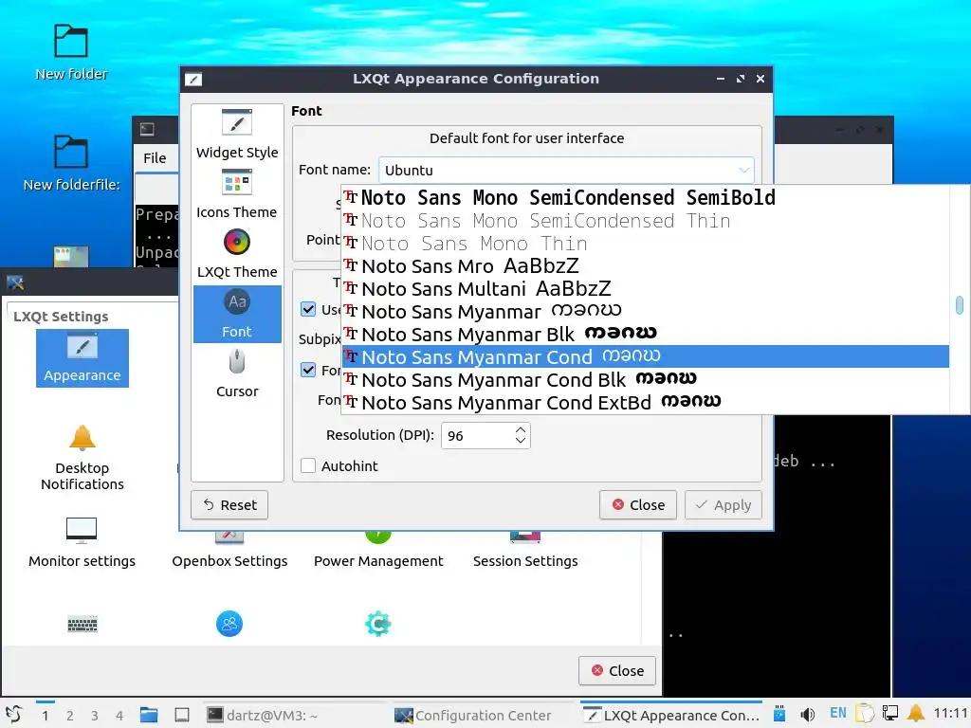
Task: Open the Font name combo box
Action: tap(566, 171)
